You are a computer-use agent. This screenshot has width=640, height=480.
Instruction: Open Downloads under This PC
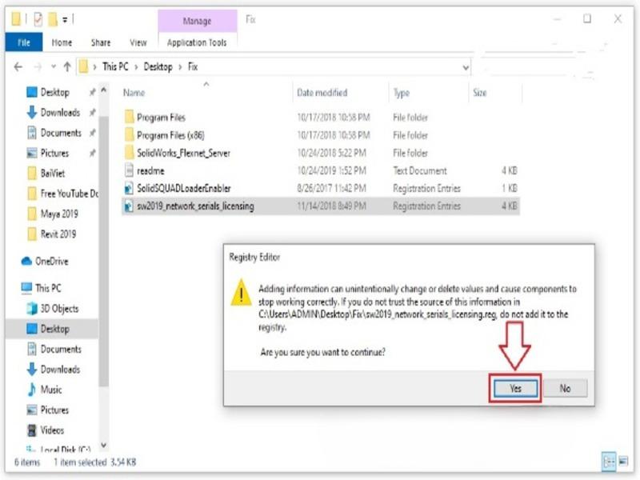(61, 370)
